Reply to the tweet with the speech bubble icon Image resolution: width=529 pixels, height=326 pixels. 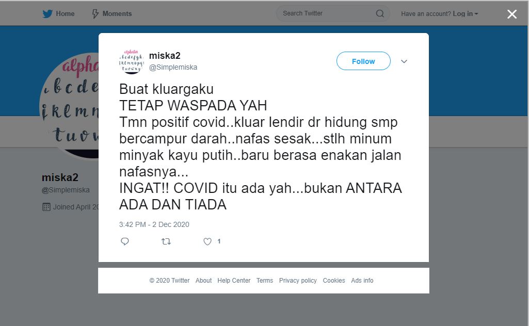tap(125, 241)
